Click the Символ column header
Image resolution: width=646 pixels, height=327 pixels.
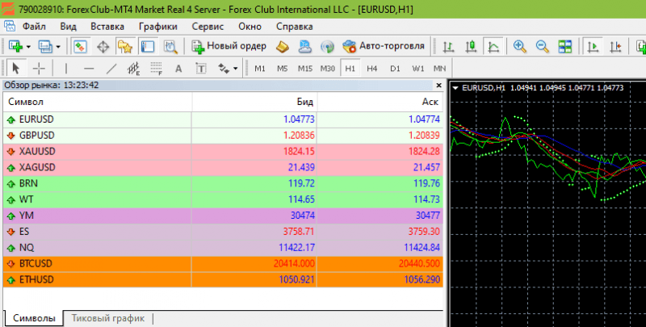pyautogui.click(x=97, y=102)
